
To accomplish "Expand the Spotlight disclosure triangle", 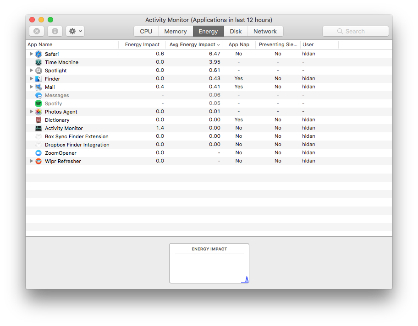I will tap(31, 71).
